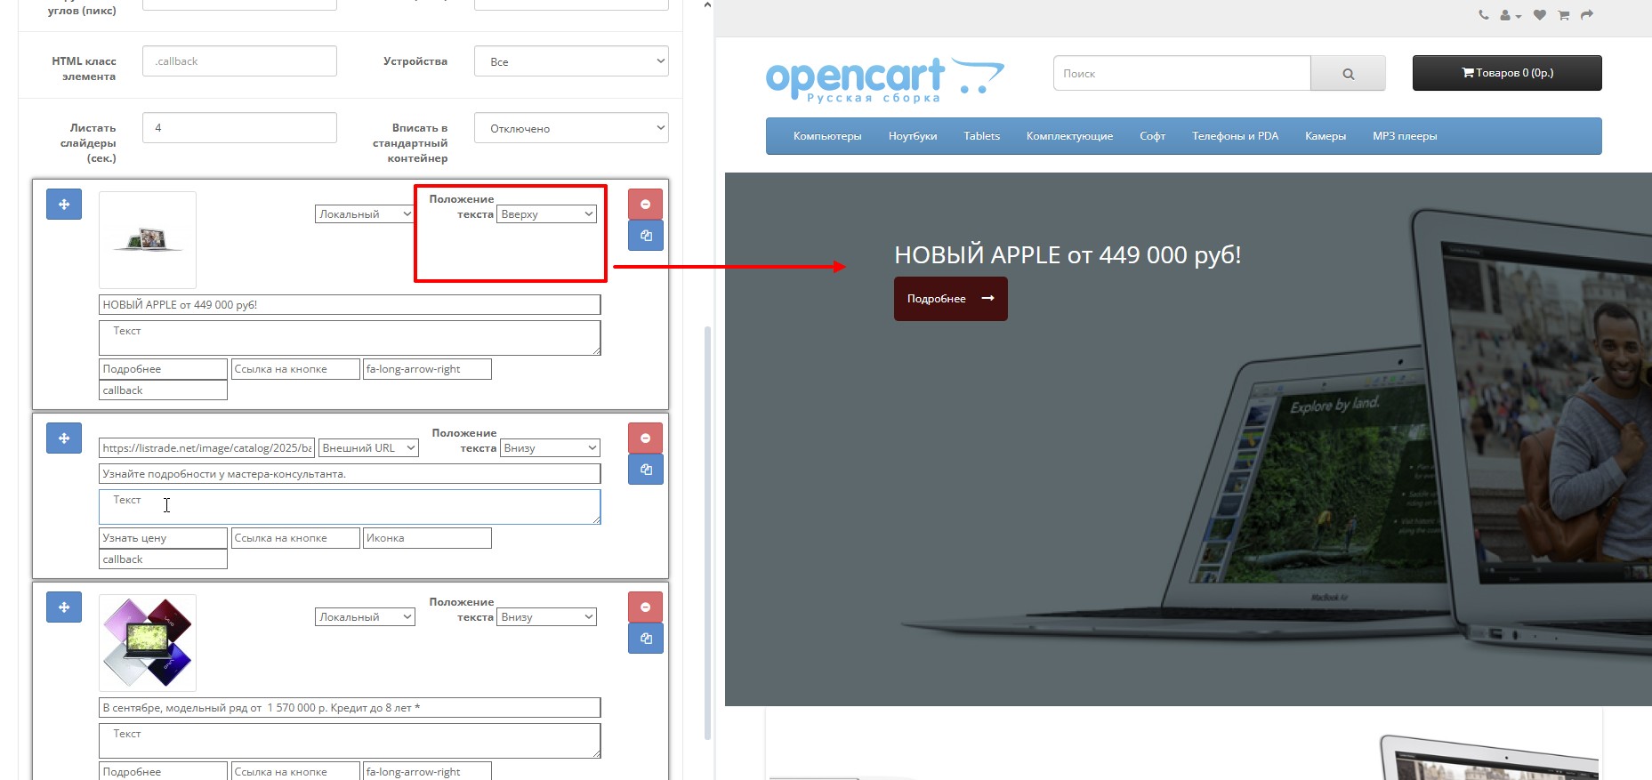The height and width of the screenshot is (780, 1652).
Task: Click the Подробнее button on the banner
Action: 950,299
